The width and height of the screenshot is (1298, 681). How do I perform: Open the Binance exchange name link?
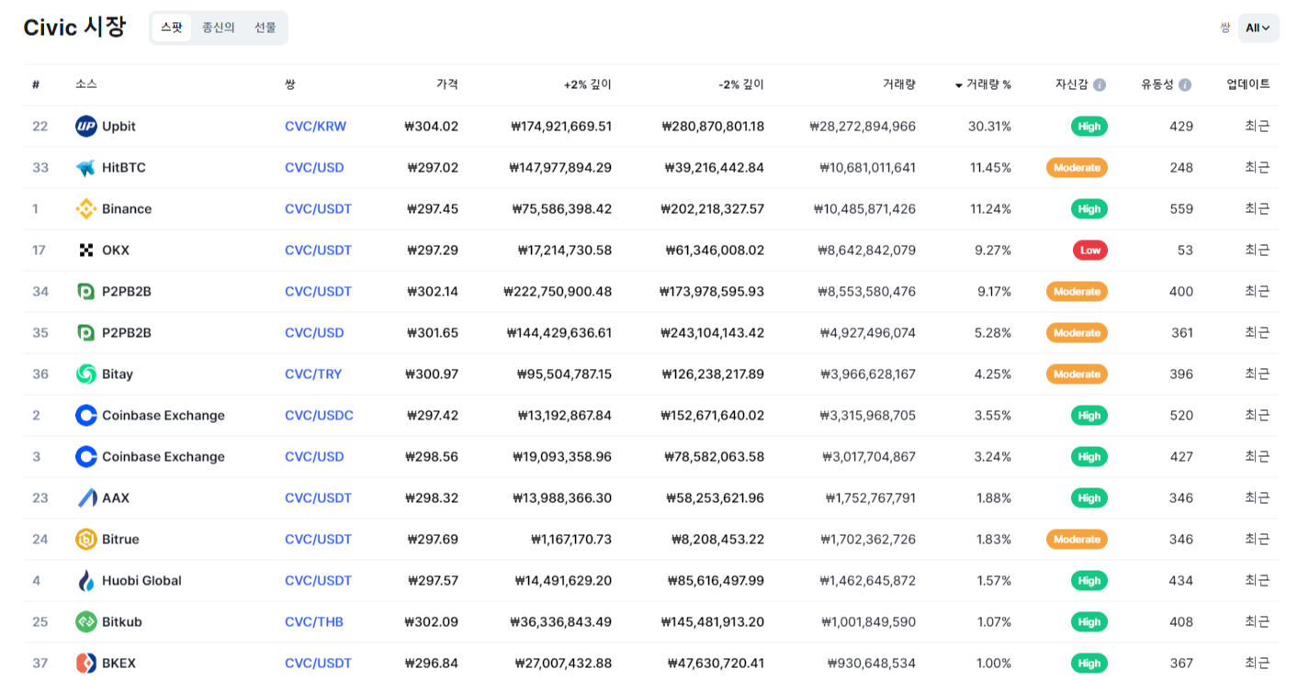click(x=127, y=209)
